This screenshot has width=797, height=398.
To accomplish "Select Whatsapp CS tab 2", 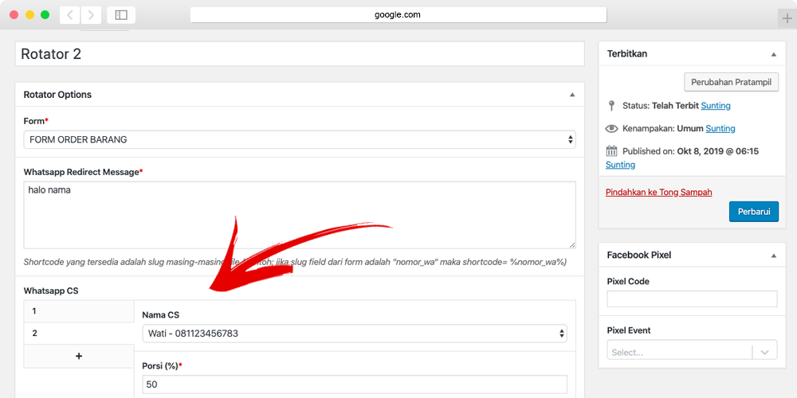I will [78, 334].
